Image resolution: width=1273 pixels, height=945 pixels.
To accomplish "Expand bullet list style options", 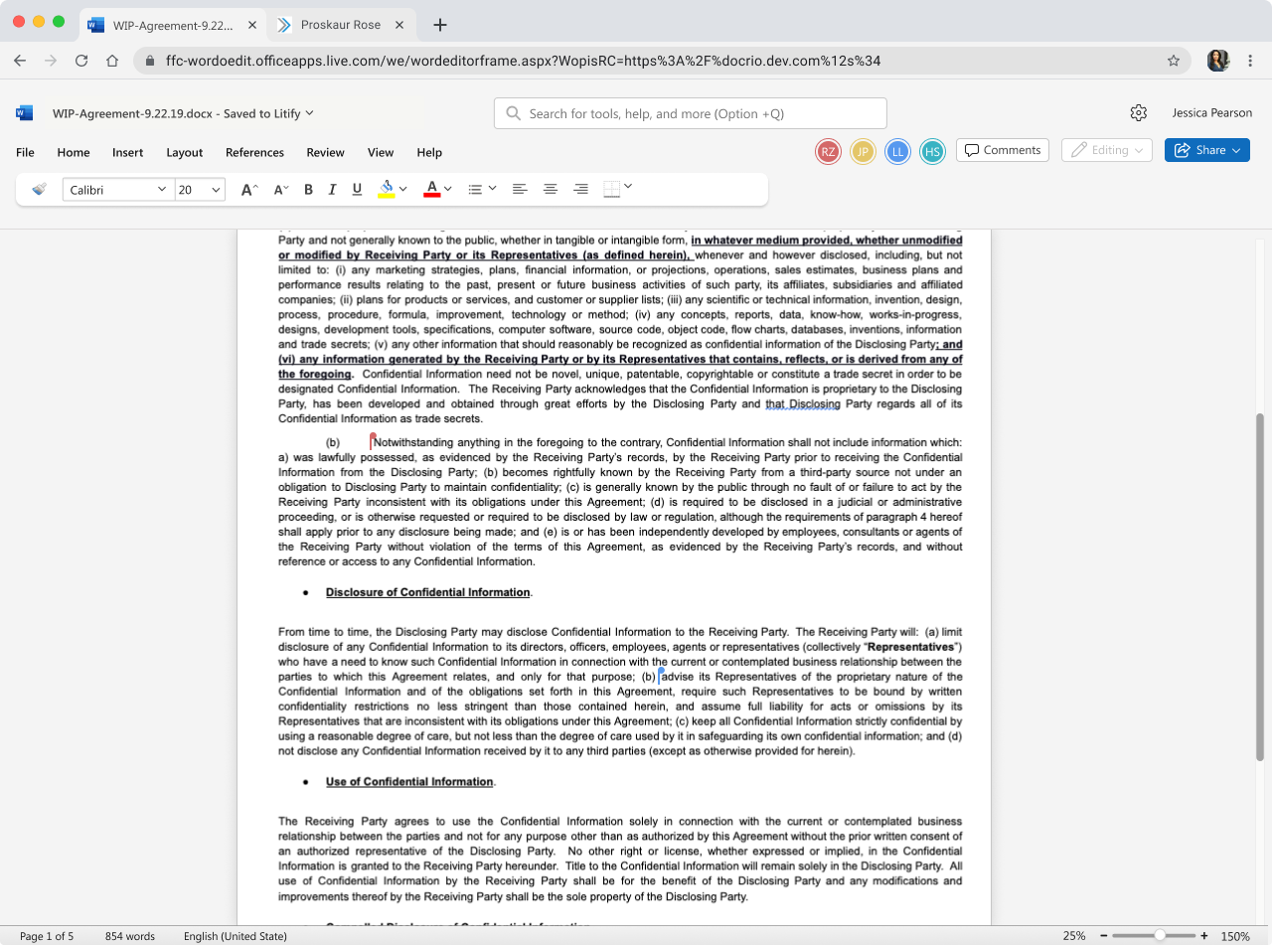I will [492, 189].
